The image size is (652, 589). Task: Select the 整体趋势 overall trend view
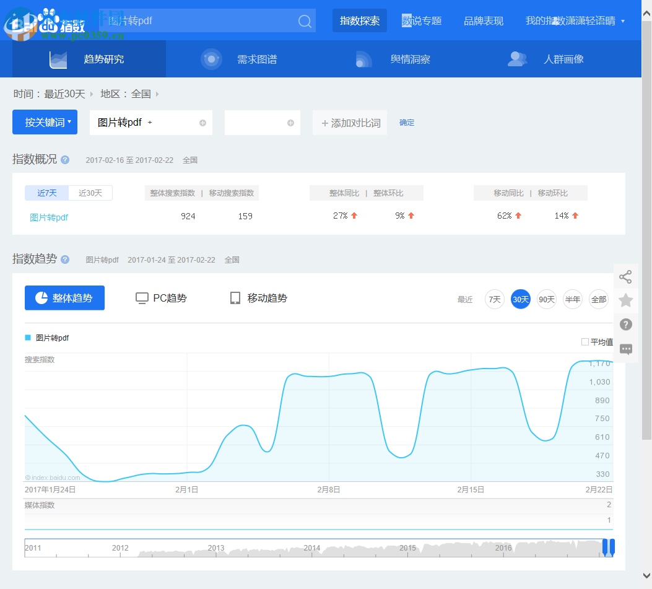point(64,298)
